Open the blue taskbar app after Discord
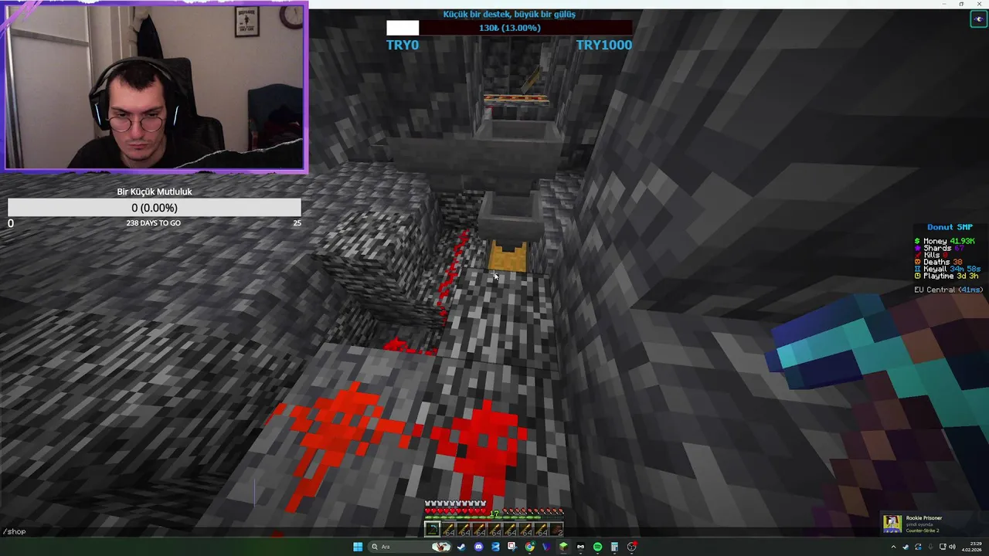Screen dimensions: 989x556 496,547
